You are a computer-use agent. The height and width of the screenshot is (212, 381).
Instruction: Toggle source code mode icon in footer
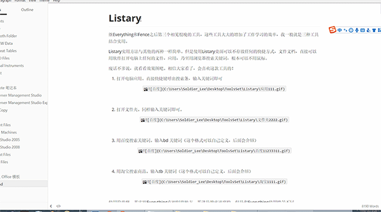58,206
